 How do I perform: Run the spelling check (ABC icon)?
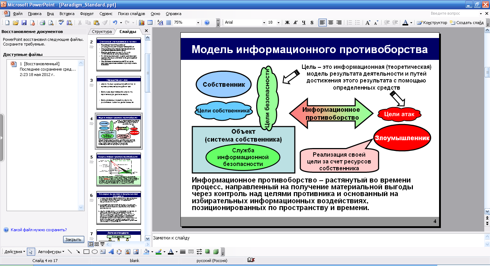[61, 23]
